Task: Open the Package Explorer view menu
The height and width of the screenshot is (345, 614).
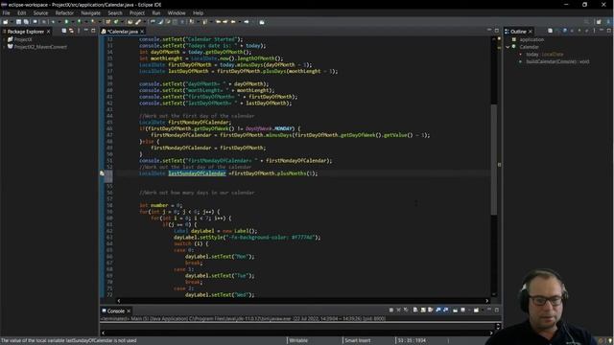Action: 79,31
